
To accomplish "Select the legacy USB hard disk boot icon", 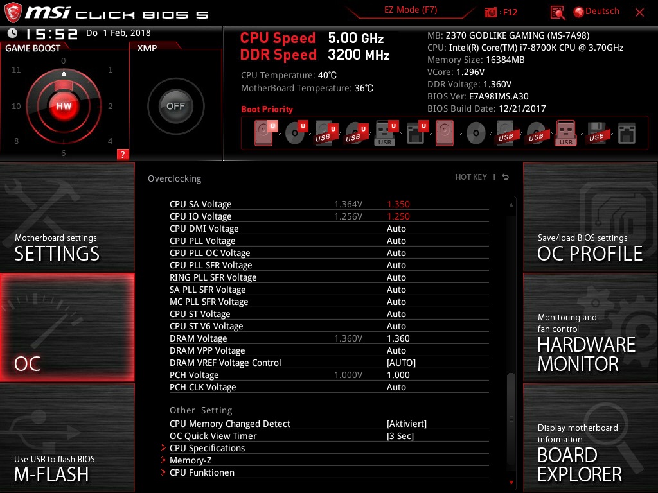I will click(x=506, y=133).
